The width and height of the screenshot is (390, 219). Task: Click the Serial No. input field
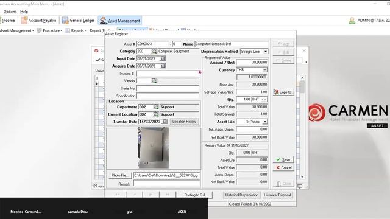(x=168, y=88)
